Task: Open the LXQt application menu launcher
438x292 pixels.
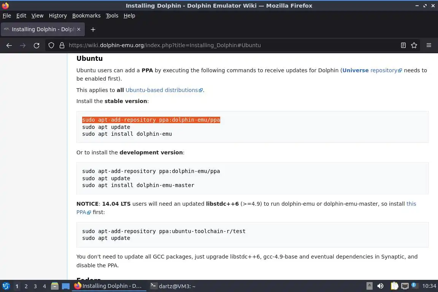Action: (6, 286)
